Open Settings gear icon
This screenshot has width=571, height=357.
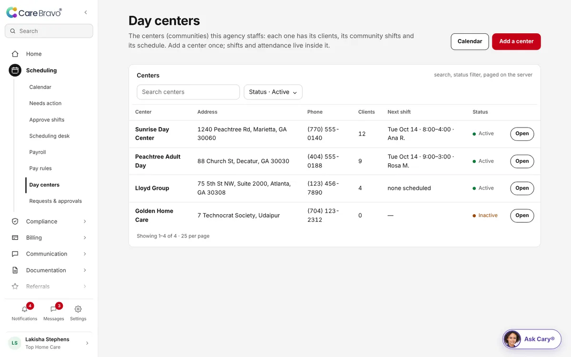(78, 309)
